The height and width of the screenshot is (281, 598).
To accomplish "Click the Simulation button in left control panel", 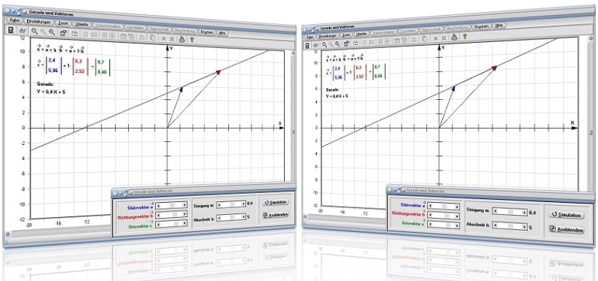I will tap(276, 202).
